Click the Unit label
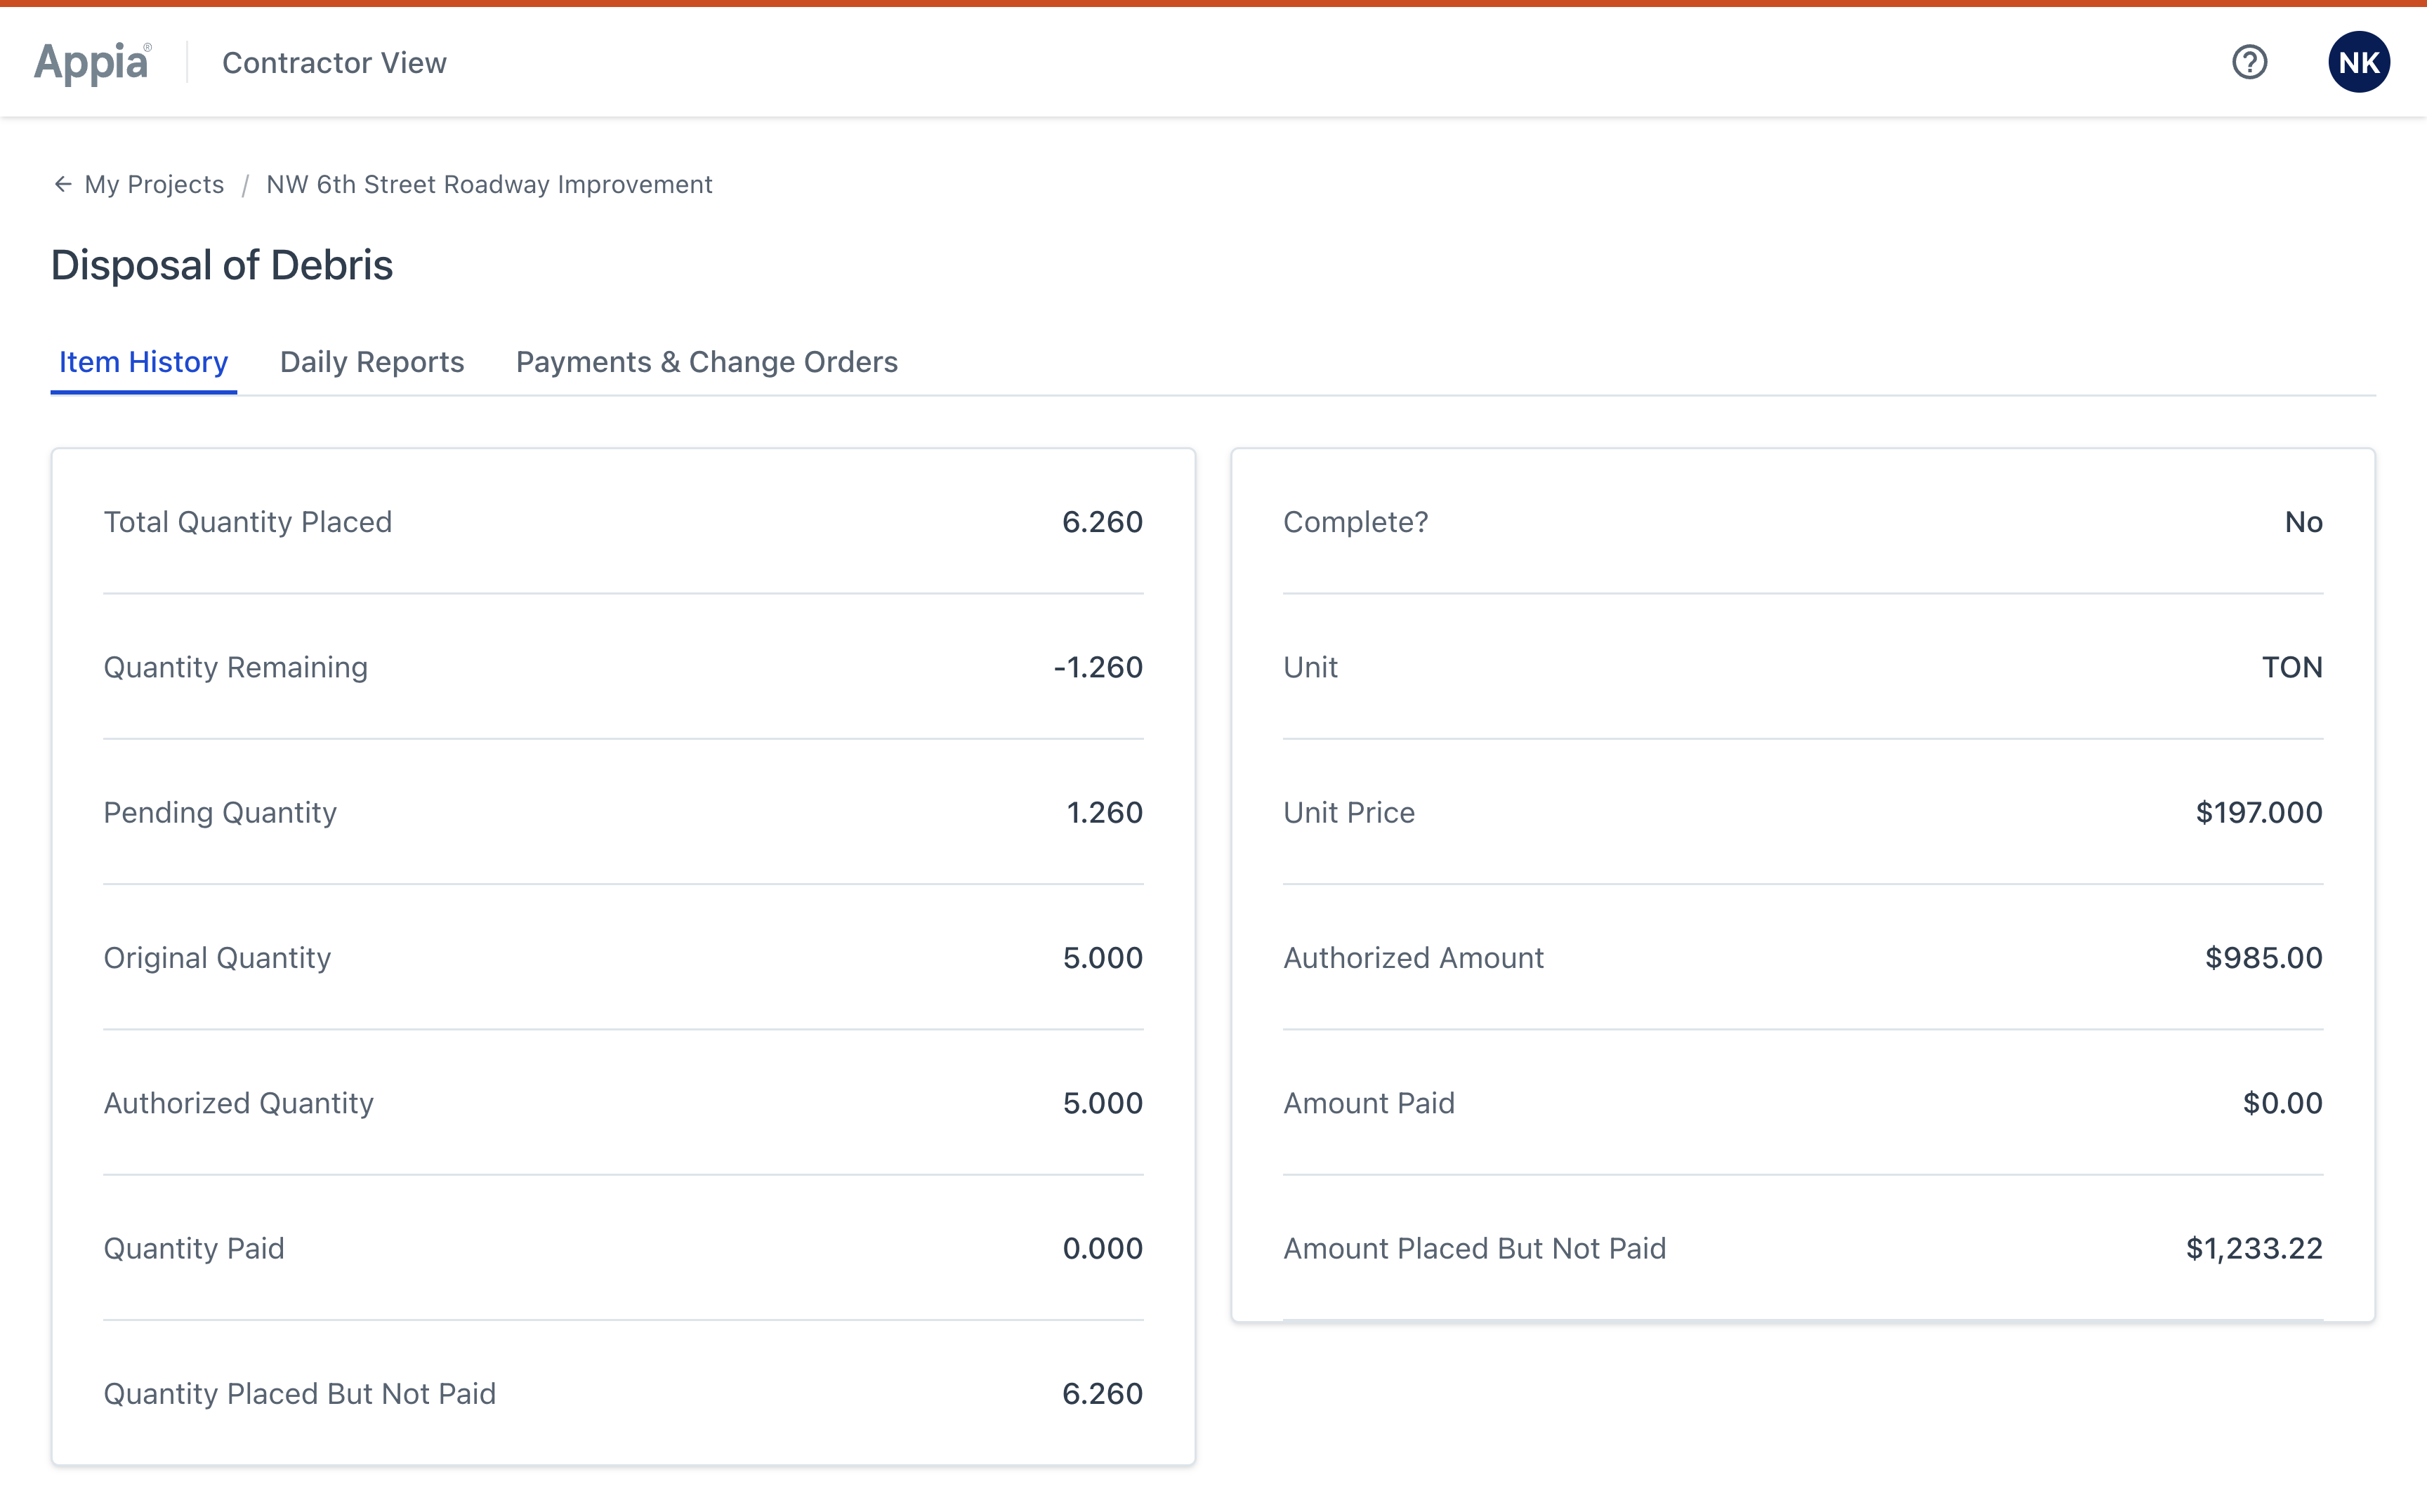This screenshot has height=1512, width=2427. pyautogui.click(x=1310, y=667)
